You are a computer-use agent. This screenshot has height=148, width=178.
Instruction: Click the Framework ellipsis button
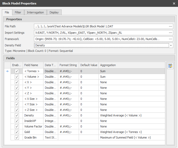tap(171, 39)
